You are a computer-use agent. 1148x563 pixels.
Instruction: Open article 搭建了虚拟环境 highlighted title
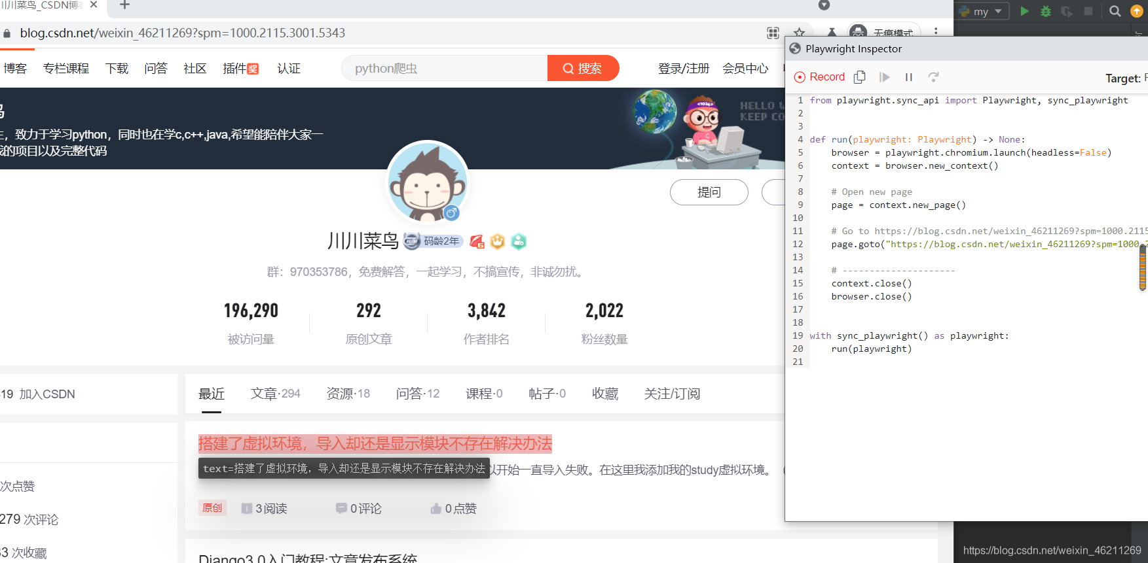(375, 443)
